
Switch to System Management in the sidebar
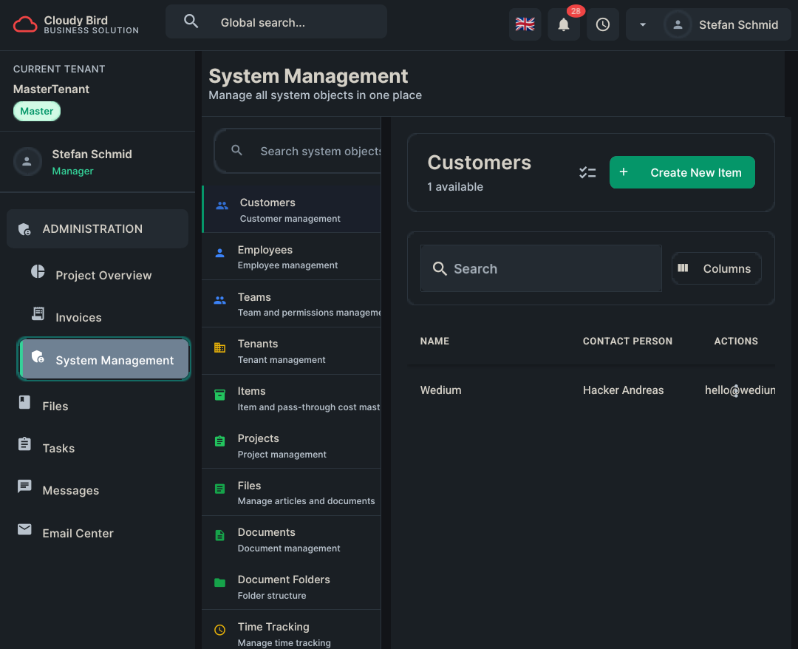[x=103, y=359]
